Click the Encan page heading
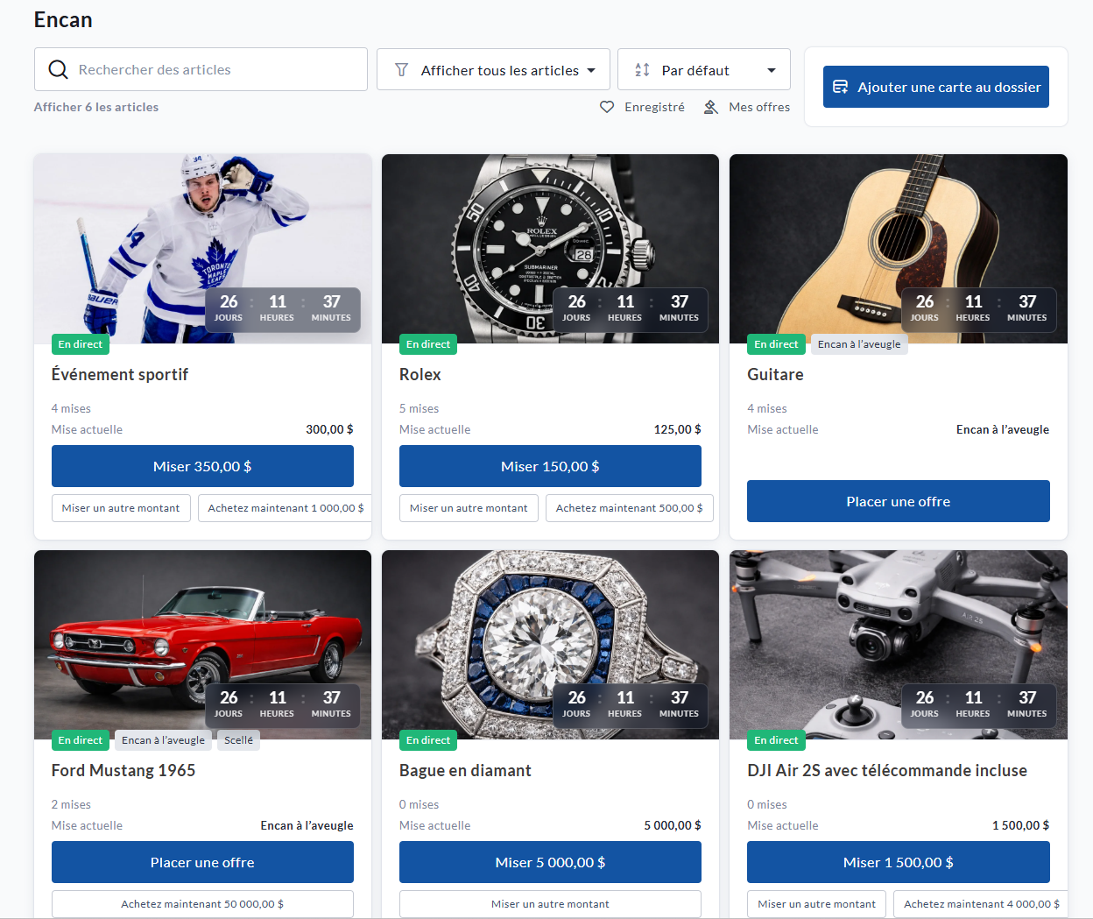1093x919 pixels. click(63, 19)
